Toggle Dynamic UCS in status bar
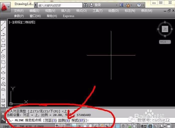Viewport: 175px width, 128px height. tap(101, 126)
